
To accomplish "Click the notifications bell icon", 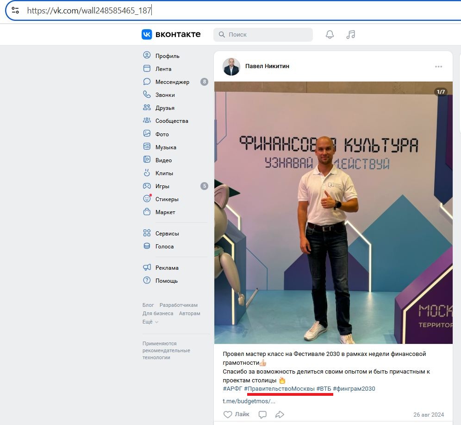I will click(x=330, y=35).
